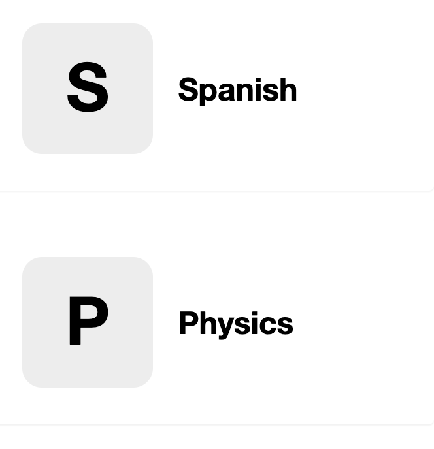Open the Spanish card via its thumbnail
The width and height of the screenshot is (434, 449).
coord(88,89)
